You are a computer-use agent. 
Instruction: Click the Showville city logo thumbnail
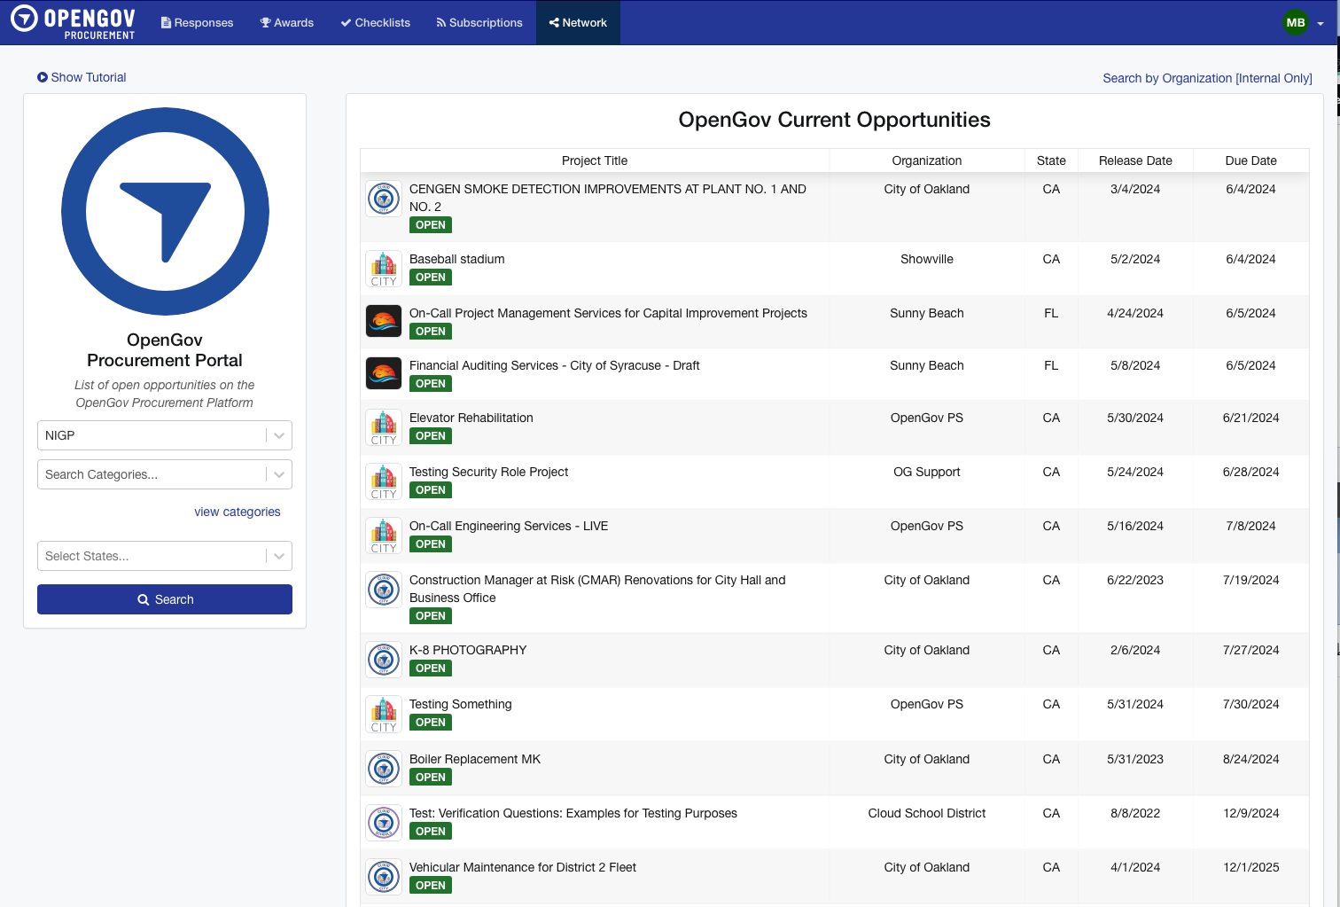pyautogui.click(x=383, y=269)
